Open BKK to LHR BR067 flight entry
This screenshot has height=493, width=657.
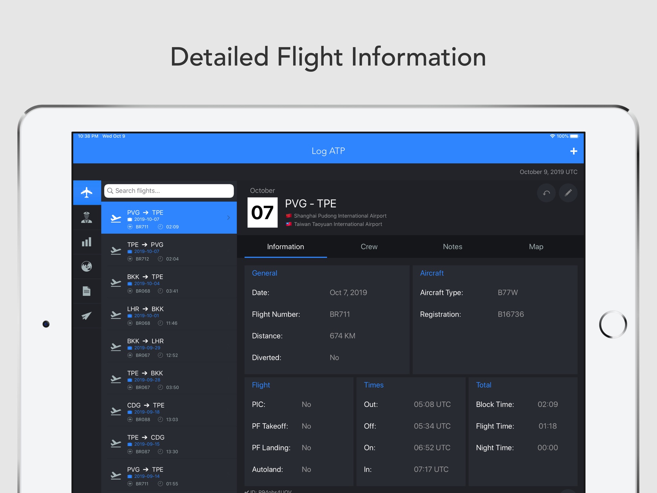169,347
